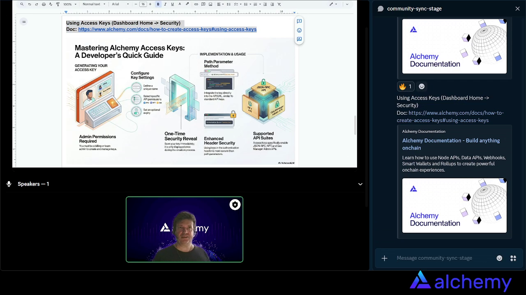Image resolution: width=526 pixels, height=295 pixels.
Task: Select the paint format roller tool
Action: pos(58,4)
